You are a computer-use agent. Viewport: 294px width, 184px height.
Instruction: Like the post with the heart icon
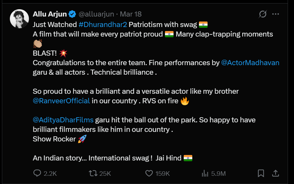click(x=149, y=173)
